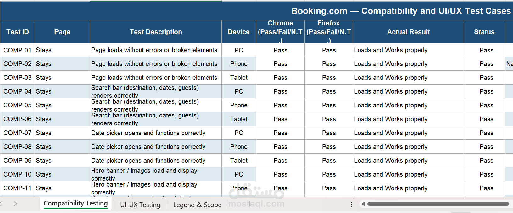Click the three-dot tab bar resize handle
The image size is (513, 213).
tap(351, 205)
